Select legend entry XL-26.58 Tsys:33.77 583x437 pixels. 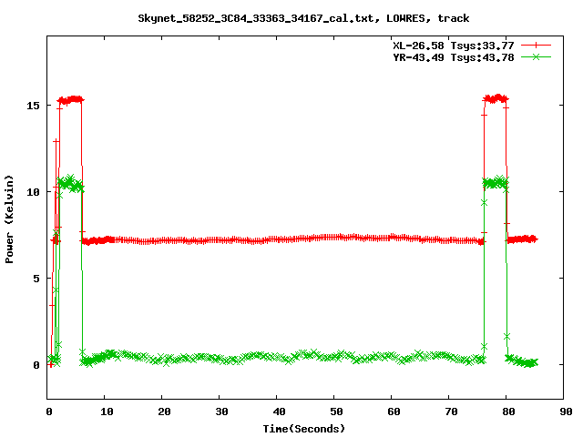coord(454,46)
